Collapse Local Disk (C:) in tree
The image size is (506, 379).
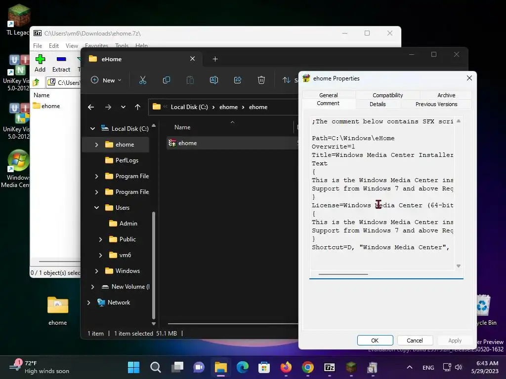coord(92,129)
